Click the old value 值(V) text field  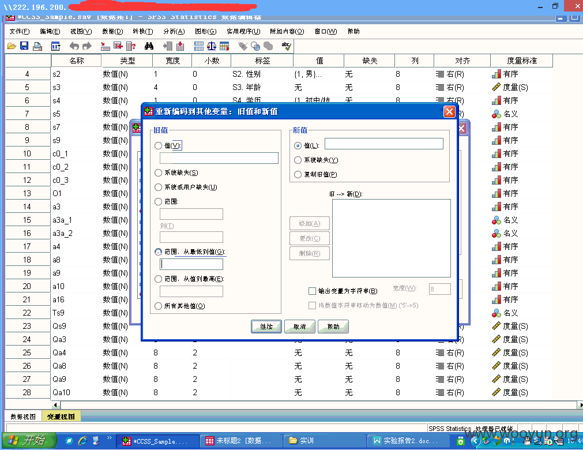pos(219,158)
